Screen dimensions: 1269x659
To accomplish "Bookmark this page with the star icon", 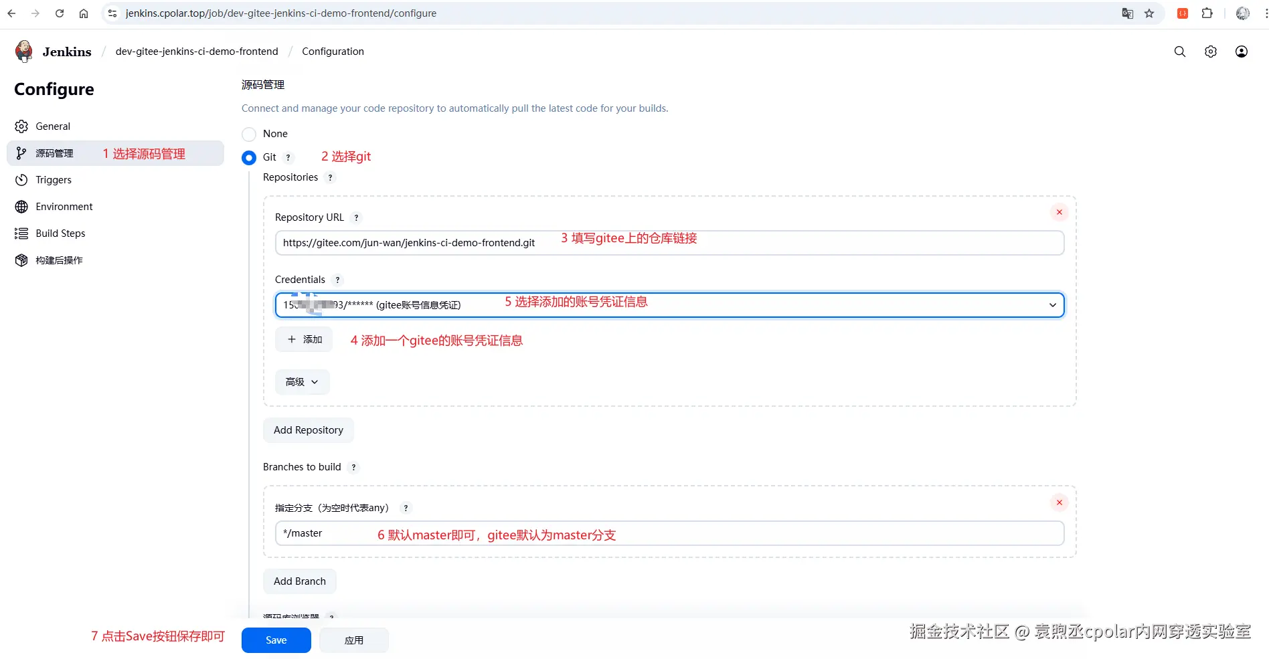I will tap(1149, 13).
